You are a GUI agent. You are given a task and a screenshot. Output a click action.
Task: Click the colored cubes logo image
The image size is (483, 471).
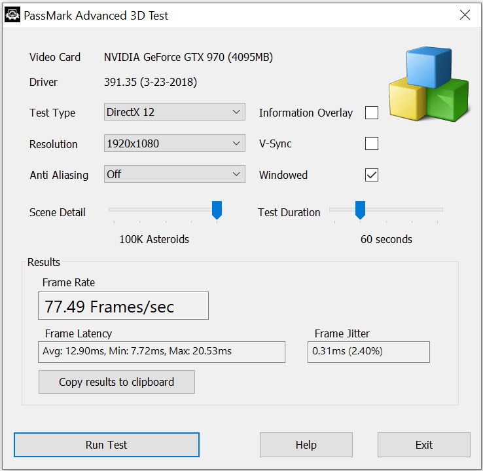[x=429, y=84]
